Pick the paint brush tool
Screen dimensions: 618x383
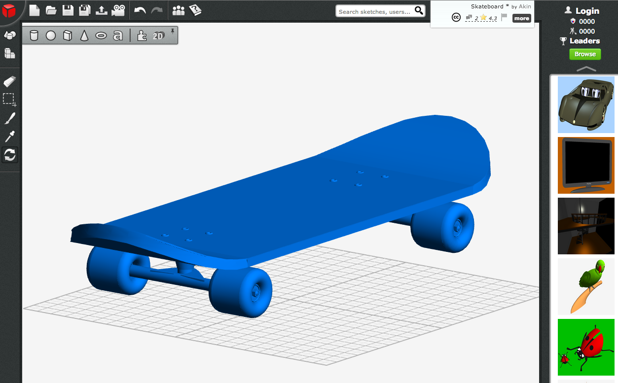10,118
